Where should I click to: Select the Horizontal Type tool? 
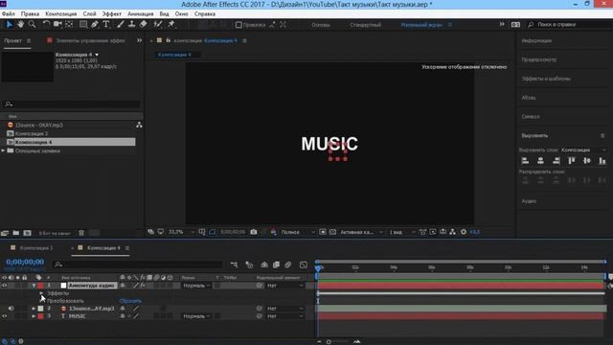106,24
